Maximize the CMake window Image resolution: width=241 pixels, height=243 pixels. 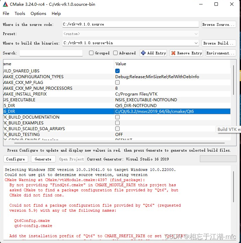click(216, 4)
